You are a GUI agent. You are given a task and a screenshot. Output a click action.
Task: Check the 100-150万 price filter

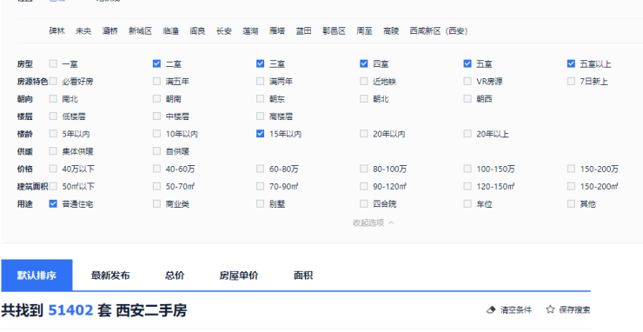(x=467, y=169)
